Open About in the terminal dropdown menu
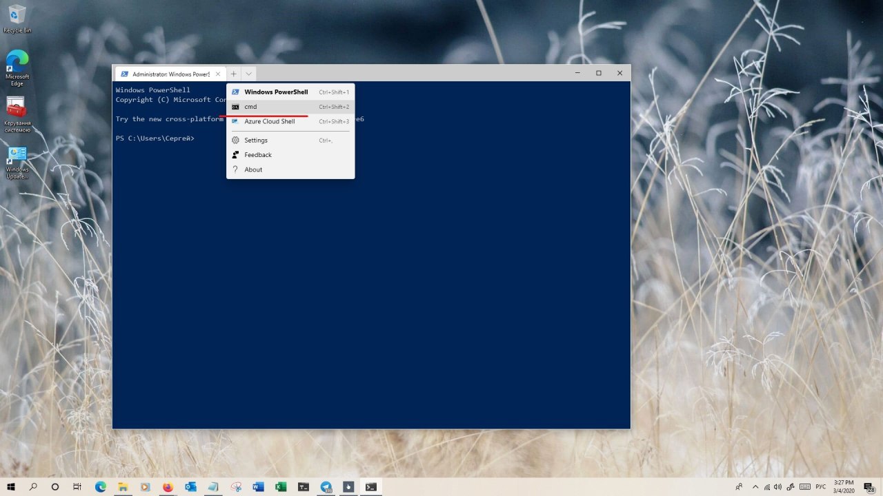 point(290,169)
